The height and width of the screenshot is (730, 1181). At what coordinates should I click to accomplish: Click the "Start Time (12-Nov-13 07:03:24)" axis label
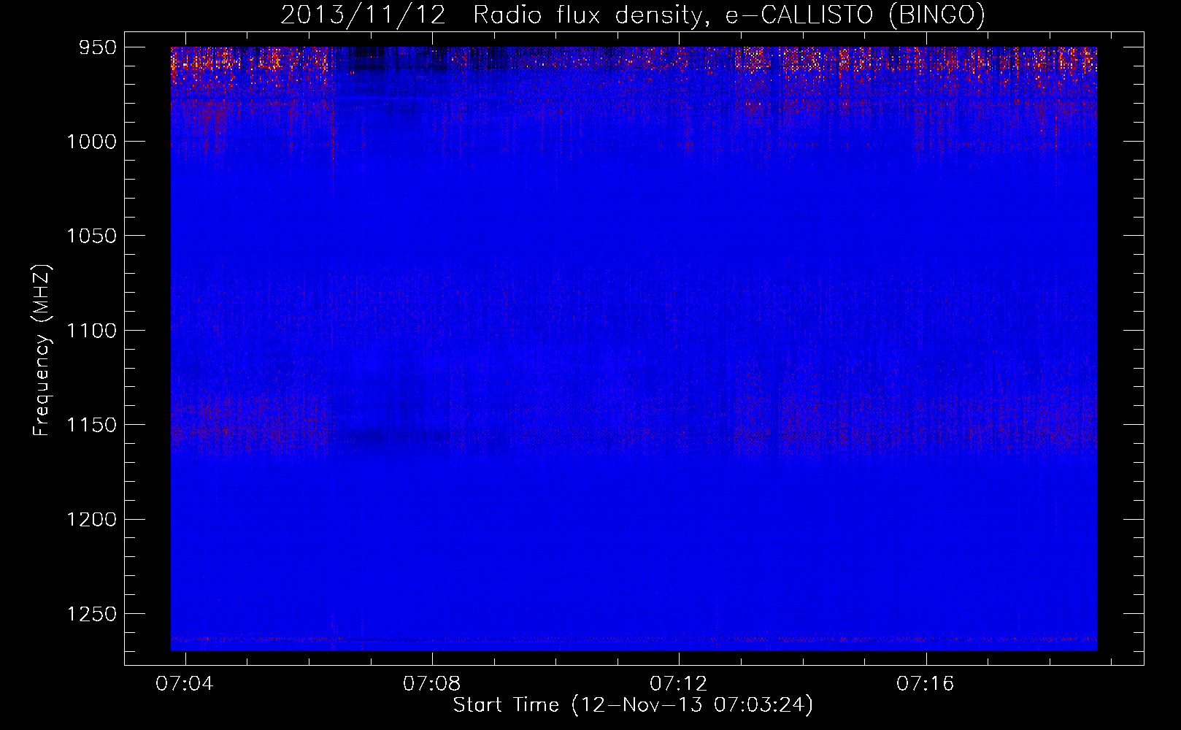(x=633, y=705)
